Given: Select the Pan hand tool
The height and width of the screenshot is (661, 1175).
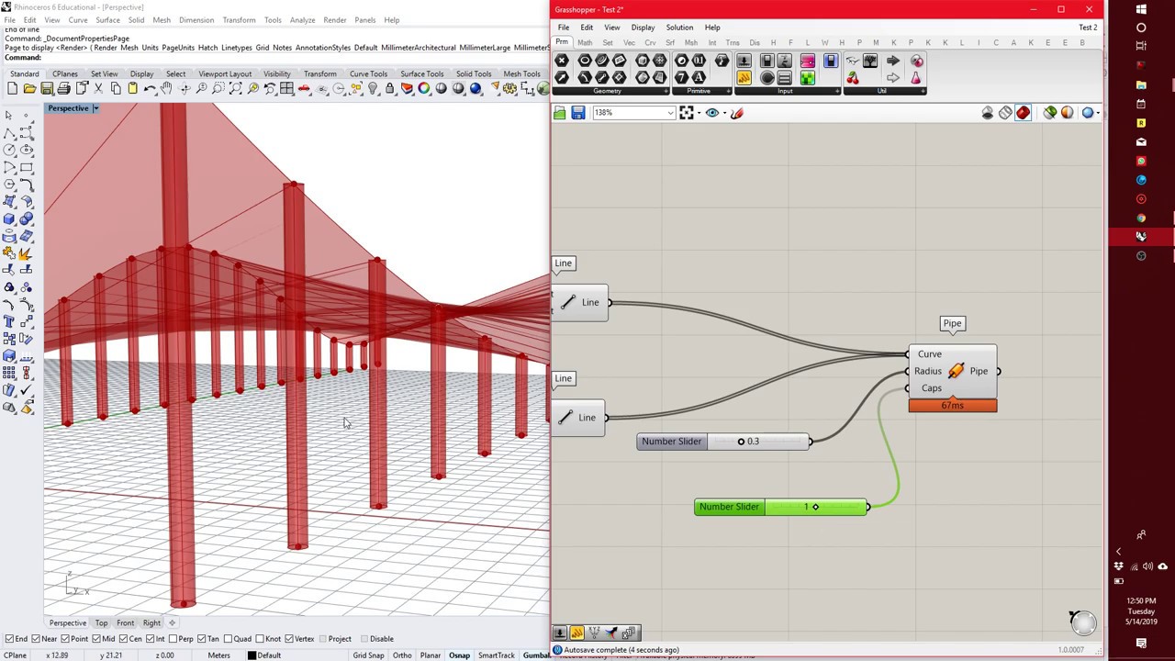Looking at the screenshot, I should click(x=166, y=89).
